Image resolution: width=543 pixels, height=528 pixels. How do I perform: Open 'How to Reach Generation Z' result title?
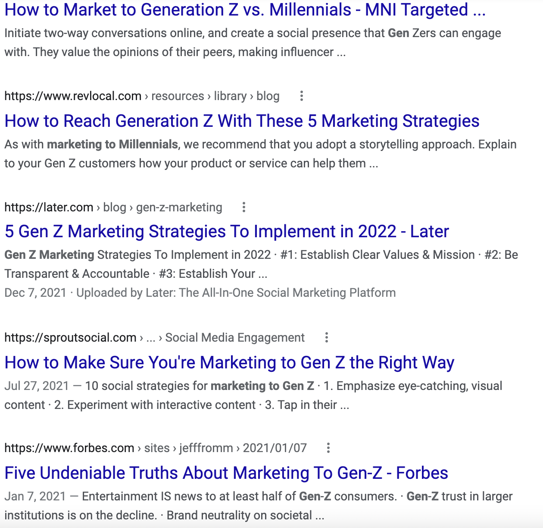pyautogui.click(x=242, y=121)
